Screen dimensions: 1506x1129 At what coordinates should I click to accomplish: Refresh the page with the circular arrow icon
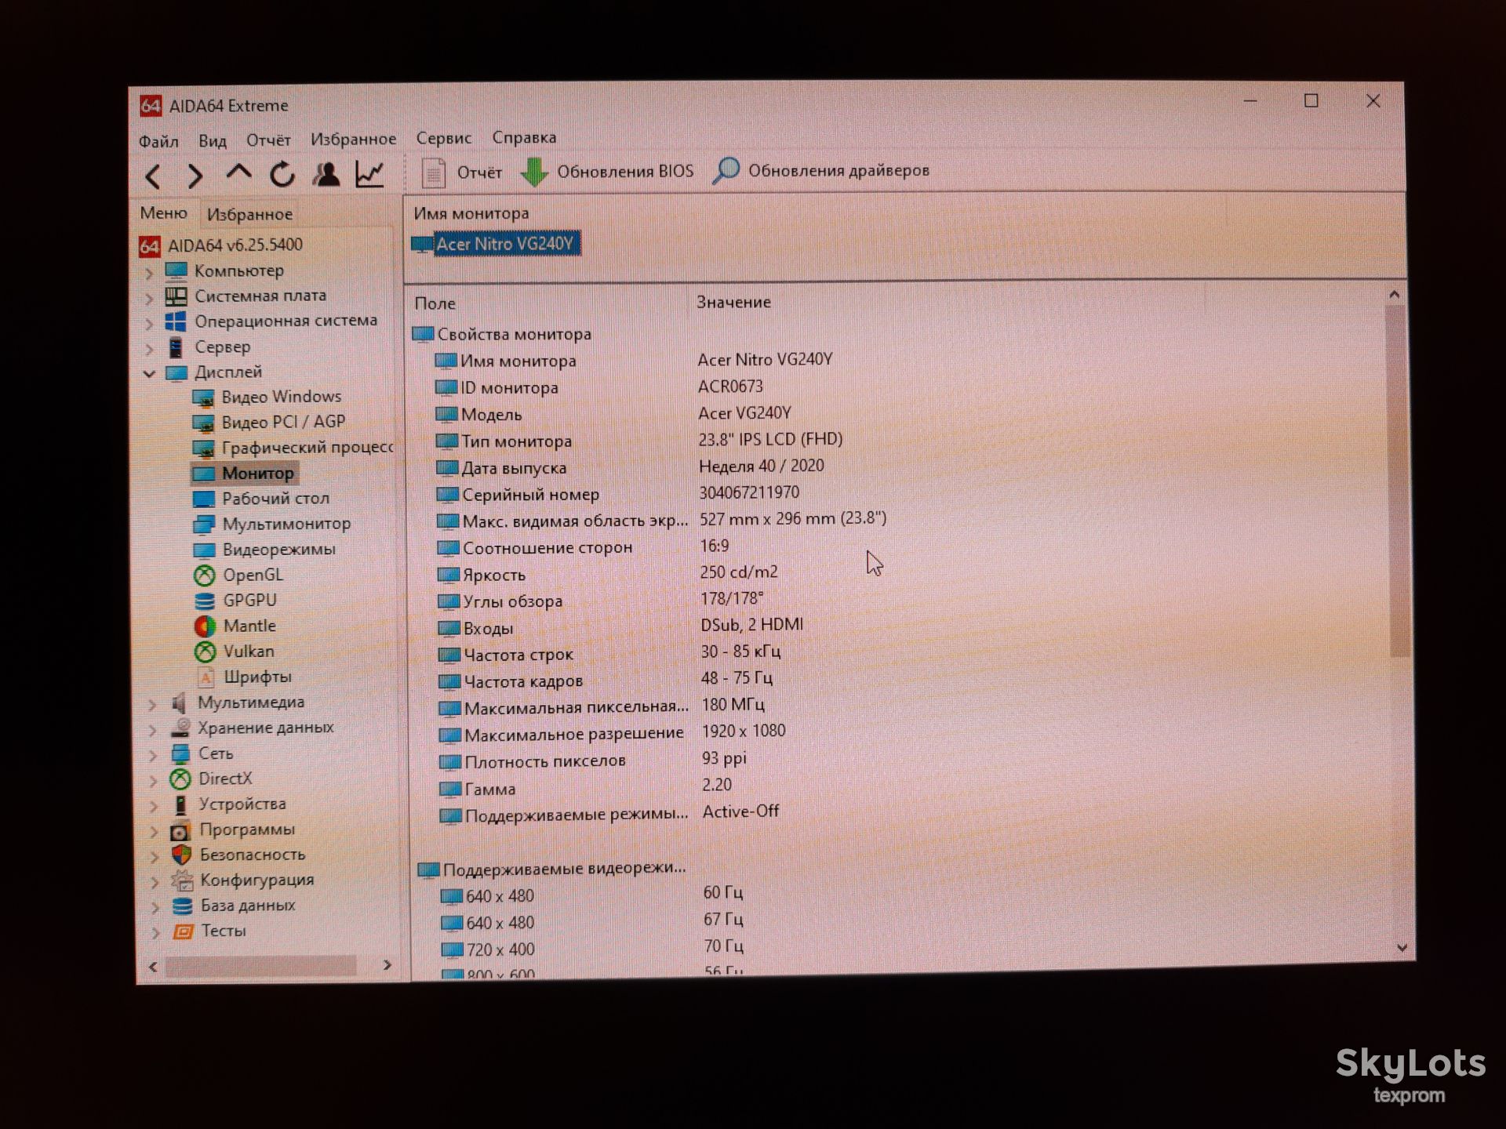pos(282,174)
